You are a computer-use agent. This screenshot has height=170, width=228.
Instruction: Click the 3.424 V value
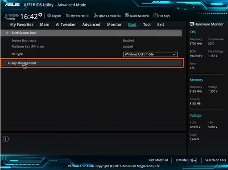tap(194, 139)
